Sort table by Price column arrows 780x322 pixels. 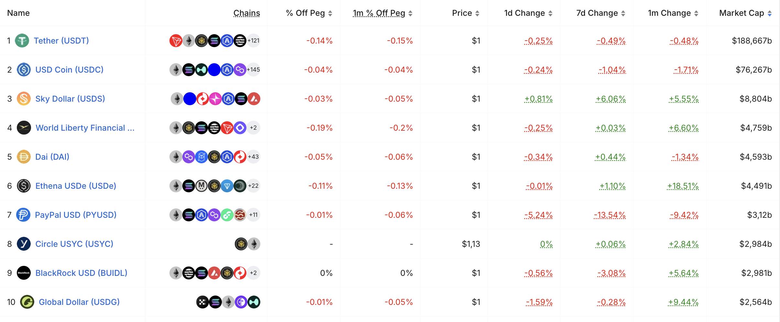[x=477, y=13]
